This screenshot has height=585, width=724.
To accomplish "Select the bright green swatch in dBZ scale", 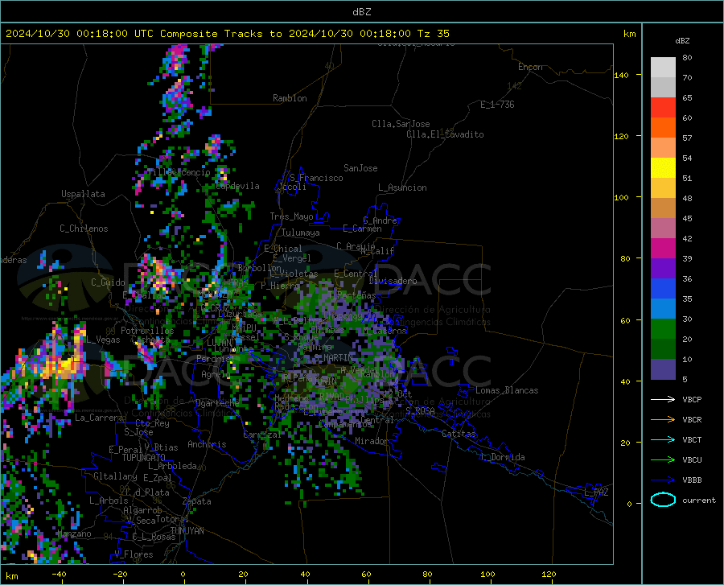I will click(x=663, y=329).
